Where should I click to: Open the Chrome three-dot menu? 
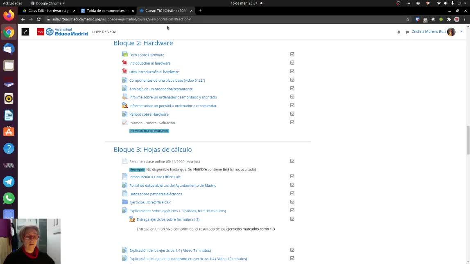(465, 19)
